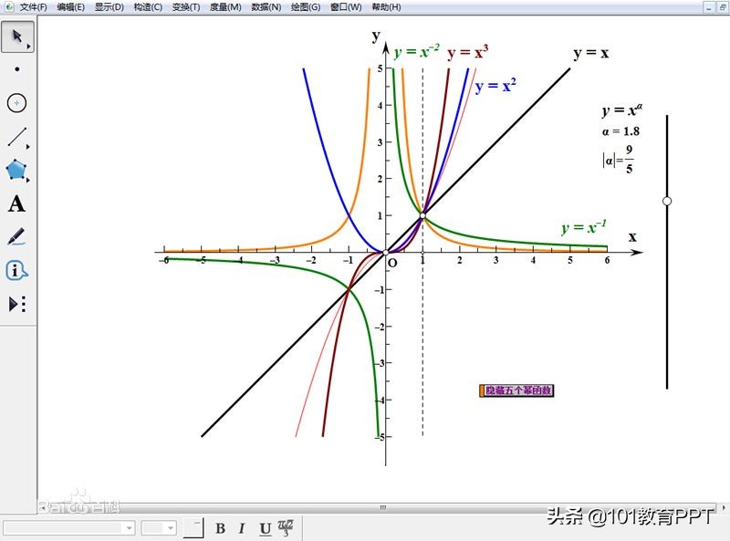The image size is (730, 541).
Task: Activate the Text tool labeled A
Action: 16,204
